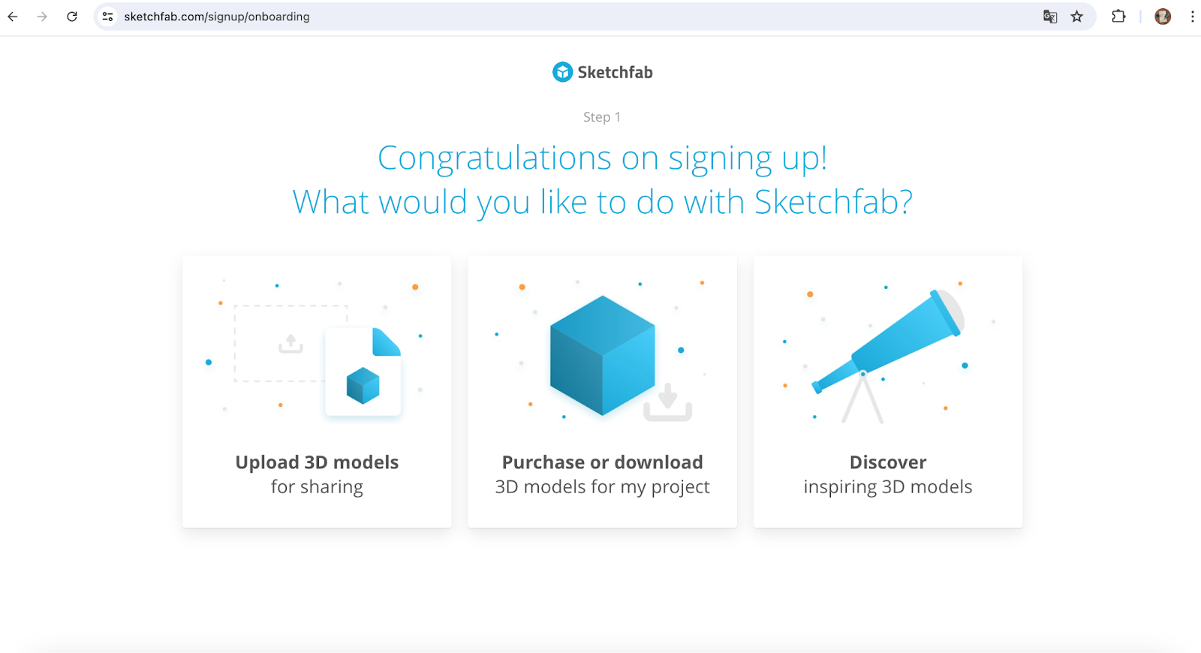Click the browser back arrow
The width and height of the screenshot is (1201, 653).
pyautogui.click(x=13, y=17)
